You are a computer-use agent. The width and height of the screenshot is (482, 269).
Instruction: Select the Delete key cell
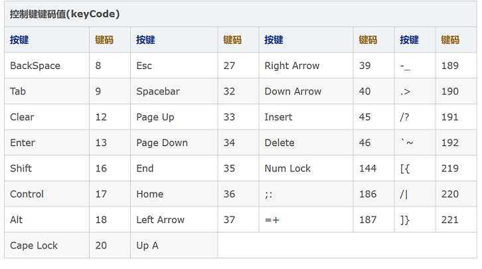pyautogui.click(x=280, y=143)
